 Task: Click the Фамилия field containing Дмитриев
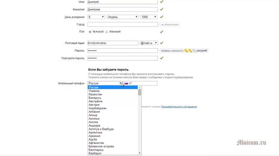[122, 10]
